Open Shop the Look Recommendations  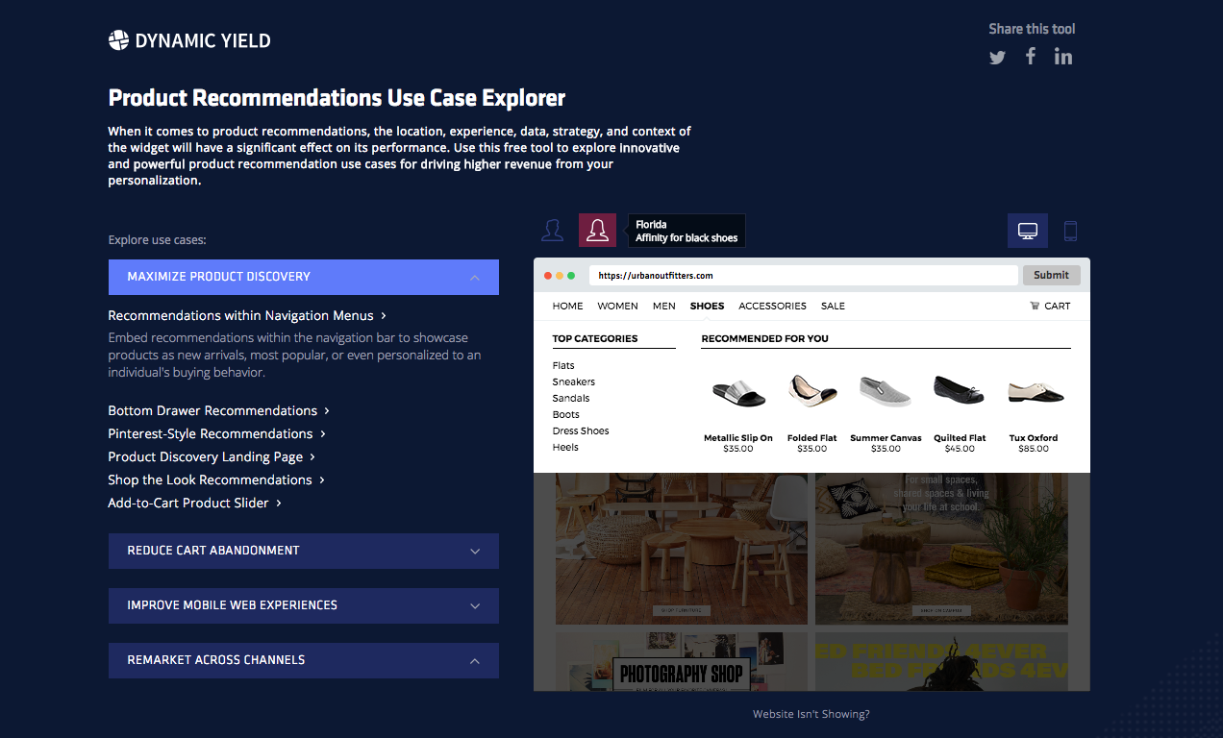[216, 480]
